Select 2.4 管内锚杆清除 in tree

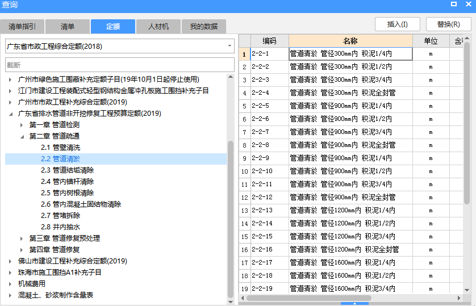[x=68, y=182]
